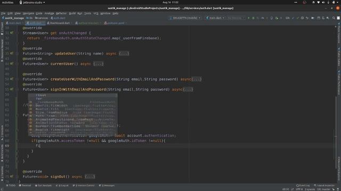Screen dimensions: 341x191
Task: Click override gutter icon beside createUserWithEmailAndPassword
Action: tap(12, 79)
